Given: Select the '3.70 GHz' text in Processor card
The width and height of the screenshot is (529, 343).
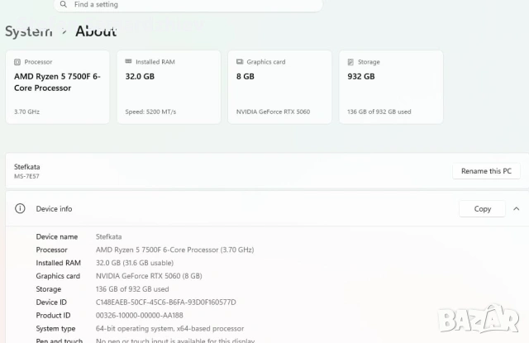Looking at the screenshot, I should 26,112.
